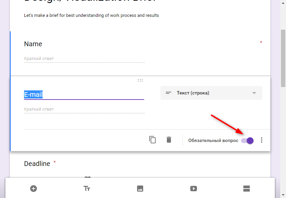Click the vertical scrollbar thumb
This screenshot has height=198, width=286.
point(283,59)
